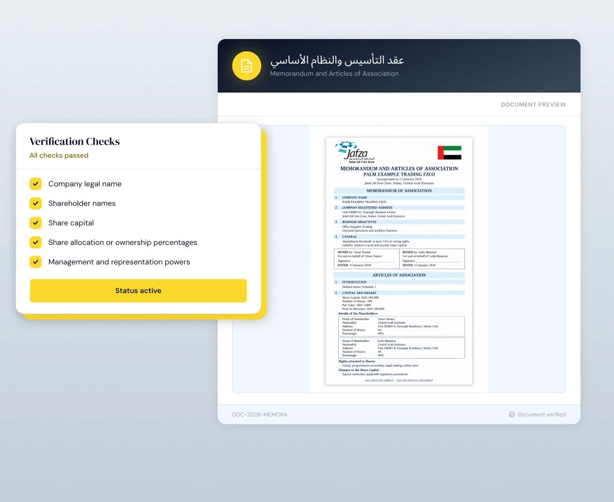This screenshot has width=614, height=502.
Task: Toggle Share allocation or ownership percentages checkbox
Action: click(x=36, y=242)
